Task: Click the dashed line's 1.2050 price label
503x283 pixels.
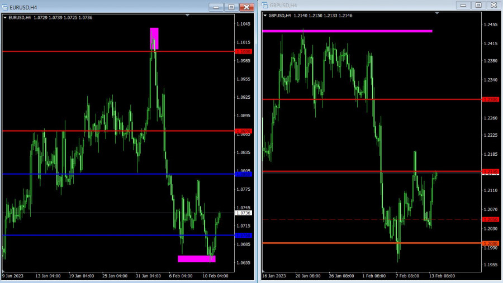Action: click(491, 219)
